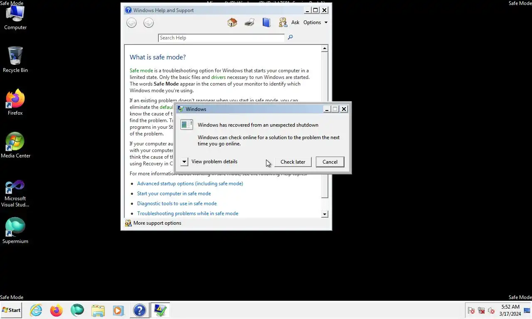Open Diagnostic tools to use in safe mode link
This screenshot has height=319, width=532.
pos(177,204)
